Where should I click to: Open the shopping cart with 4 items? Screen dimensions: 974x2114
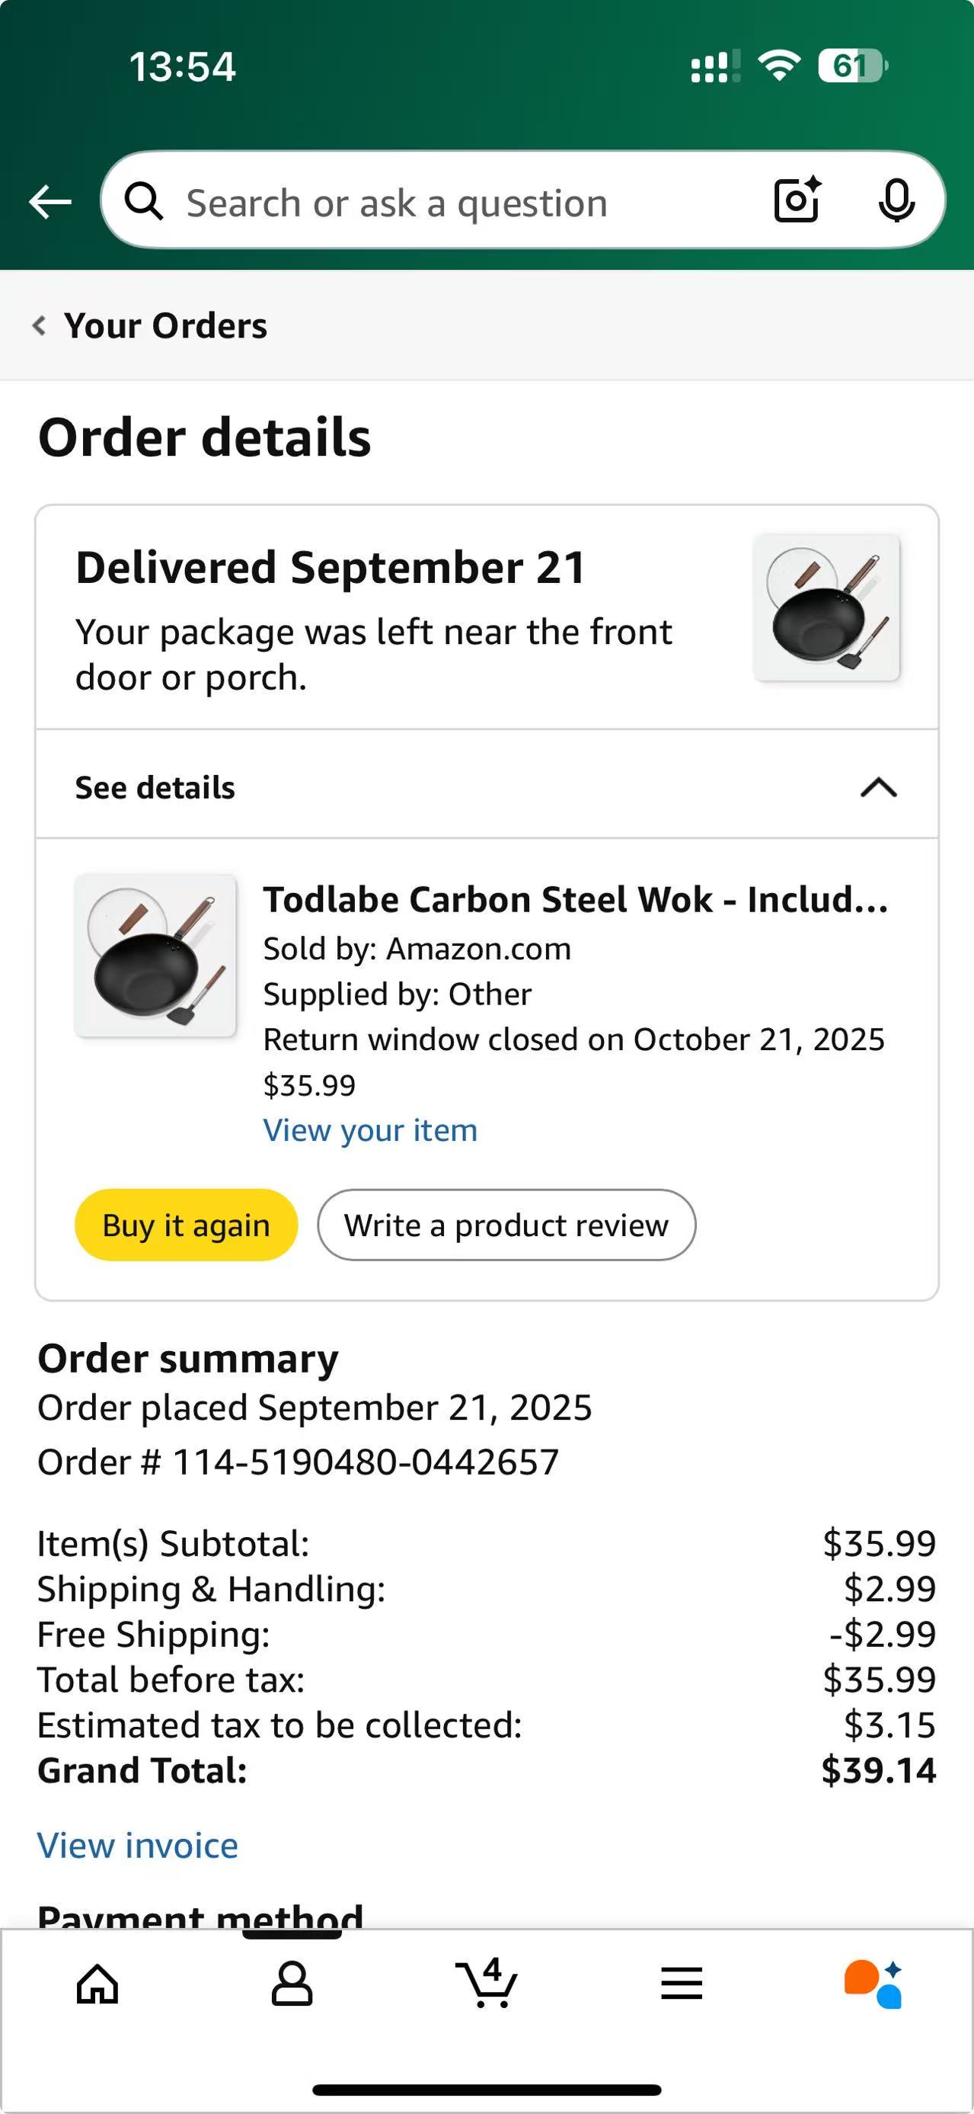tap(486, 1983)
